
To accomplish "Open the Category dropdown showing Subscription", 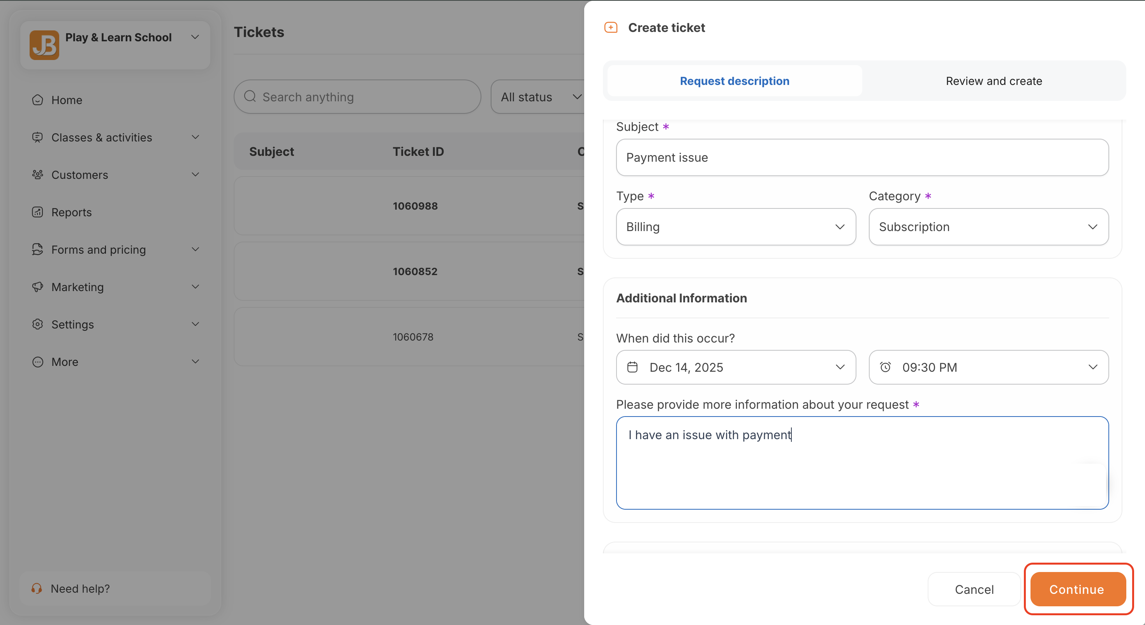I will pos(988,227).
